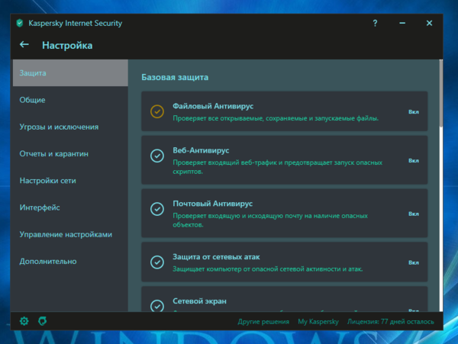This screenshot has height=344, width=458.
Task: Click the Kaspersky shield logo in title bar
Action: (x=19, y=24)
